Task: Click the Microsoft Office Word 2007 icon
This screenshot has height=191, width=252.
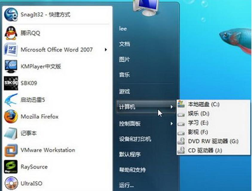Action: tap(11, 50)
